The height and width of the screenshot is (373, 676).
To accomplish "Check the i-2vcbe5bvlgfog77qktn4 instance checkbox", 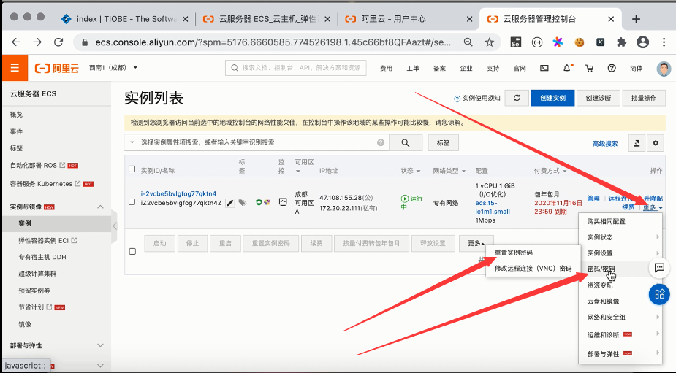I will click(x=132, y=201).
